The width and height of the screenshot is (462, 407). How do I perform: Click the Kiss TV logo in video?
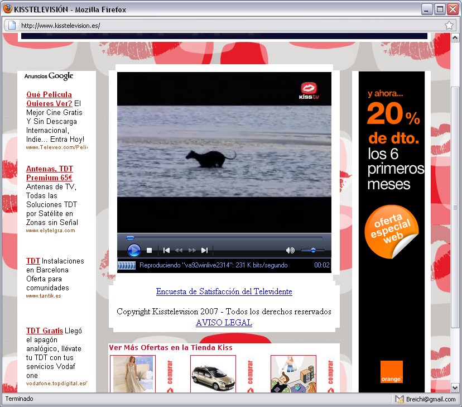pos(309,91)
